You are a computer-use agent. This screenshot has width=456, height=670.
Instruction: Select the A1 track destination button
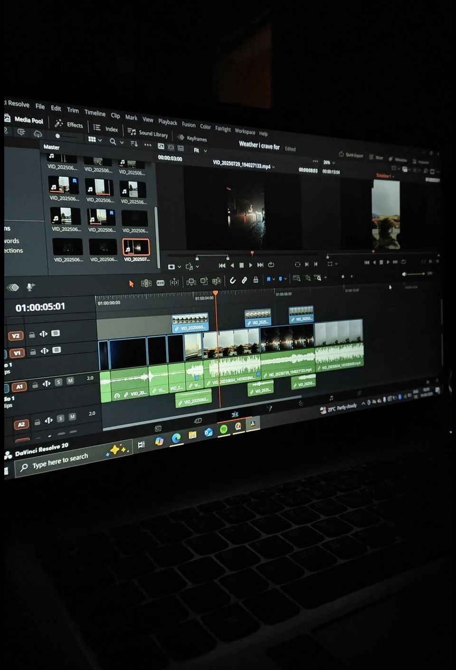(19, 387)
